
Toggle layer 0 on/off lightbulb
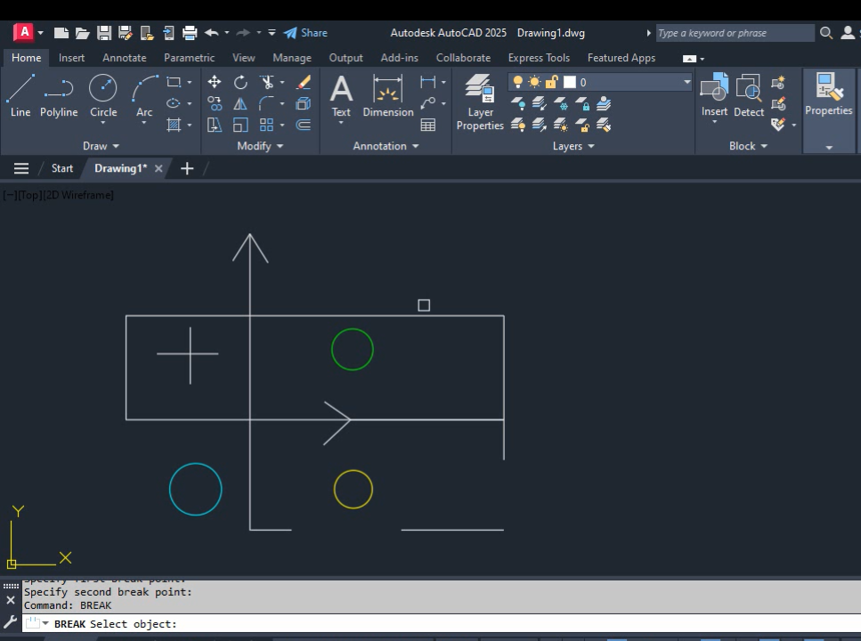click(x=518, y=82)
